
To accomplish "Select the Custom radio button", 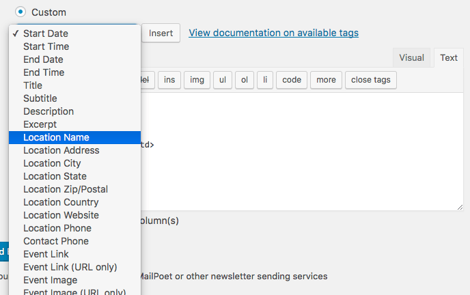I will pyautogui.click(x=20, y=12).
